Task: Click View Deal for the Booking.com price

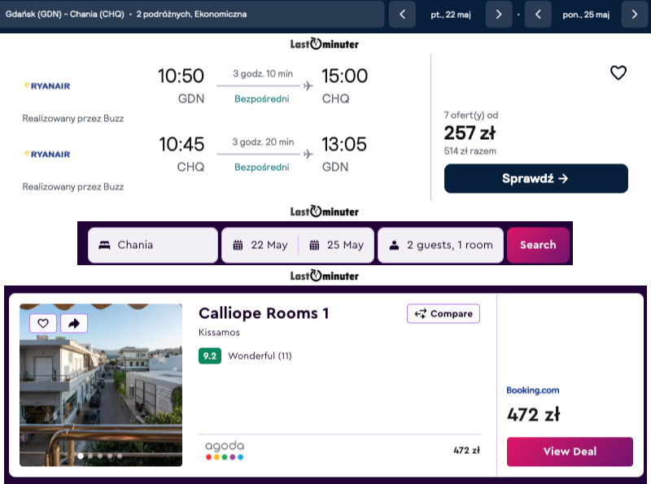Action: [570, 451]
